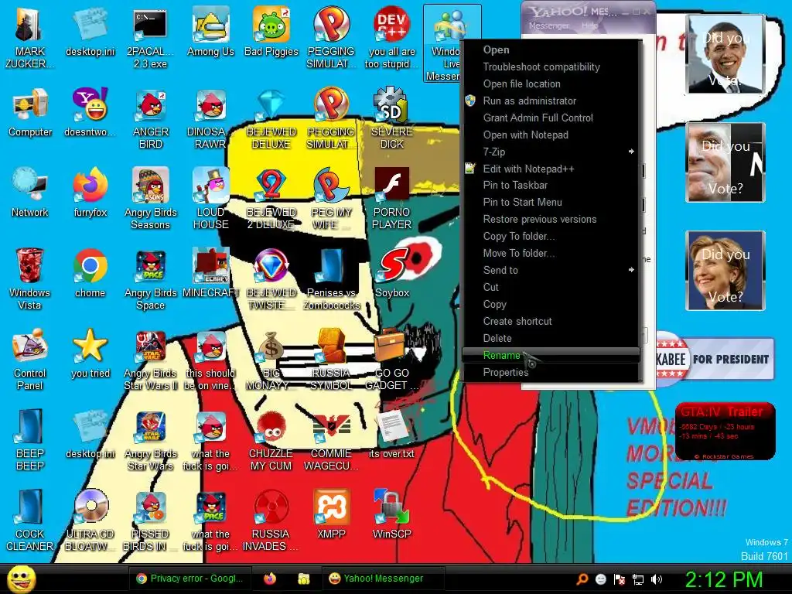Image resolution: width=792 pixels, height=594 pixels.
Task: Click Delete in the context menu
Action: click(x=551, y=339)
